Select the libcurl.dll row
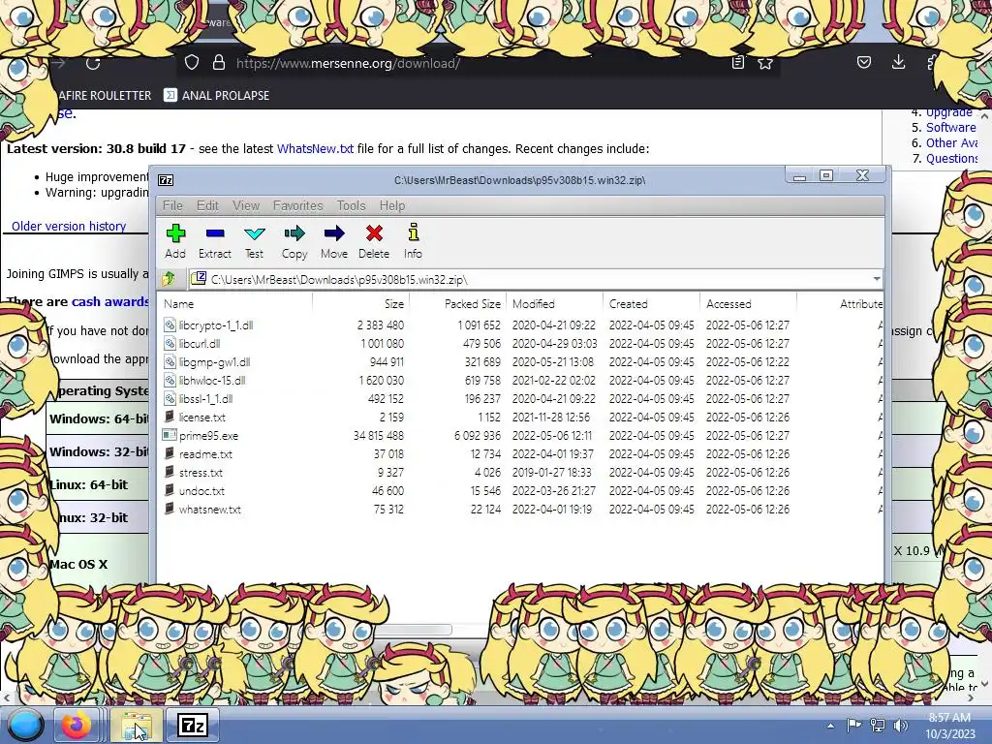Viewport: 992px width, 744px height. pyautogui.click(x=520, y=343)
